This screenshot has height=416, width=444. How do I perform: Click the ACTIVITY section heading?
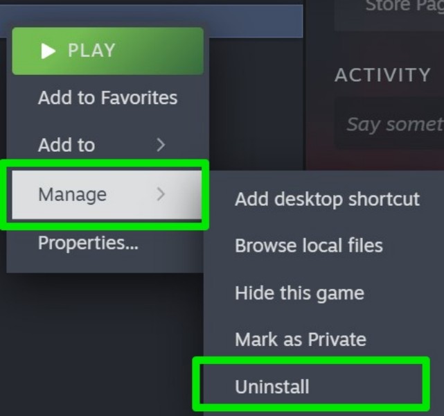(382, 75)
